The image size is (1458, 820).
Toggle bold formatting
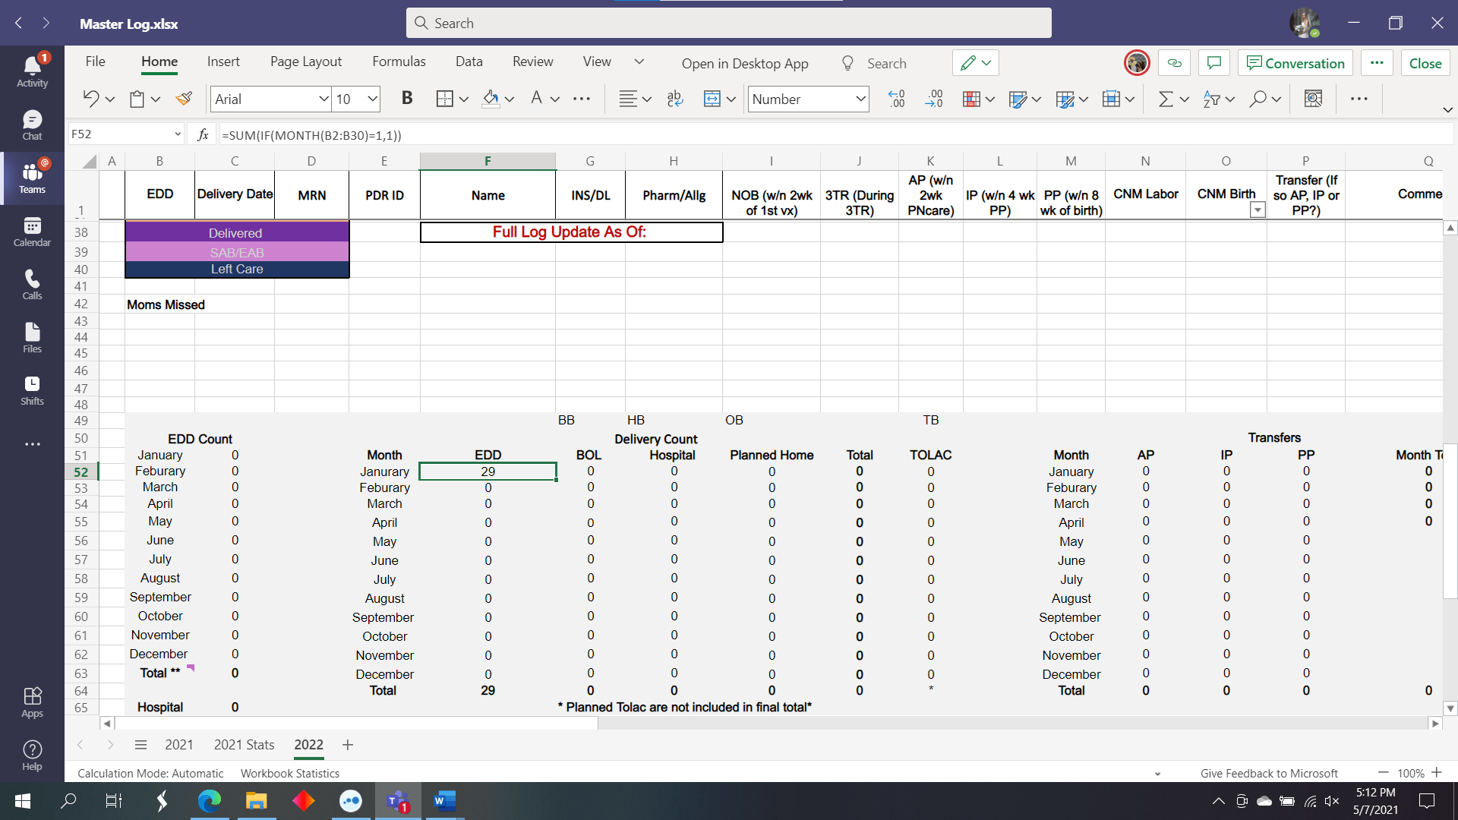tap(407, 99)
